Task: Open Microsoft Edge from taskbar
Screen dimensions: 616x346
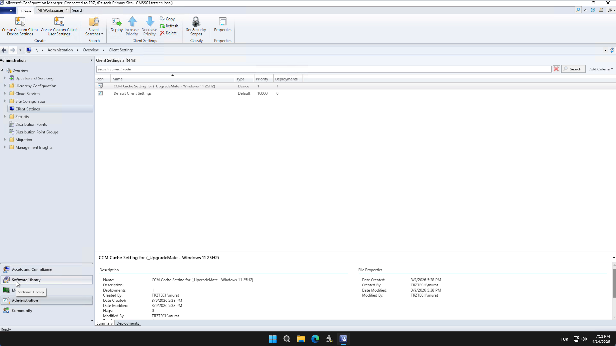Action: [315, 339]
